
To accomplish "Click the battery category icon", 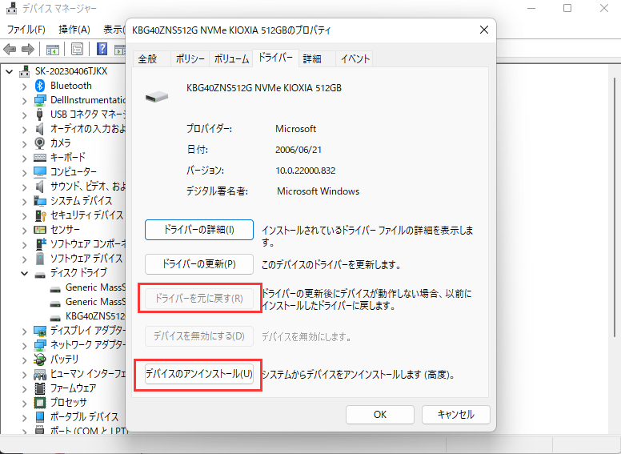I will [39, 360].
